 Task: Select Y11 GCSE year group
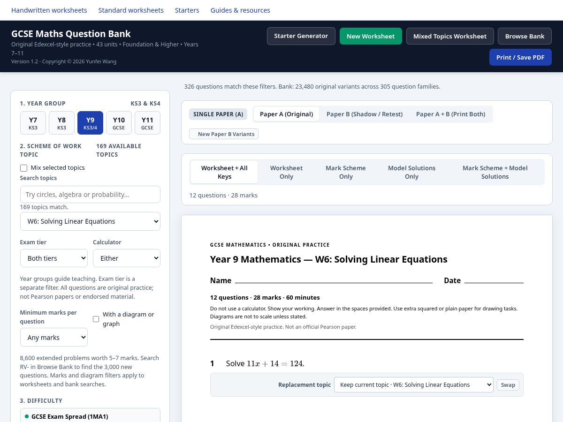(x=147, y=123)
